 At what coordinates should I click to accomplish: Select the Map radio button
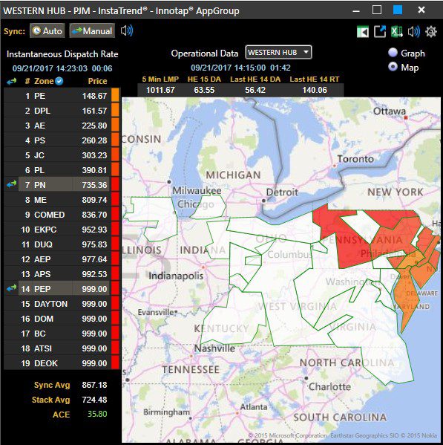point(393,67)
